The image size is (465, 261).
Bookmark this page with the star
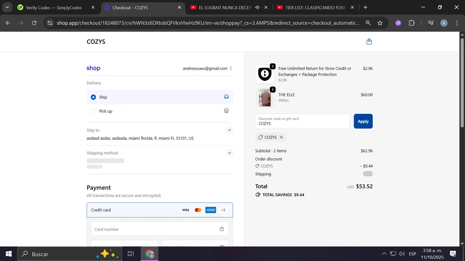point(380,23)
